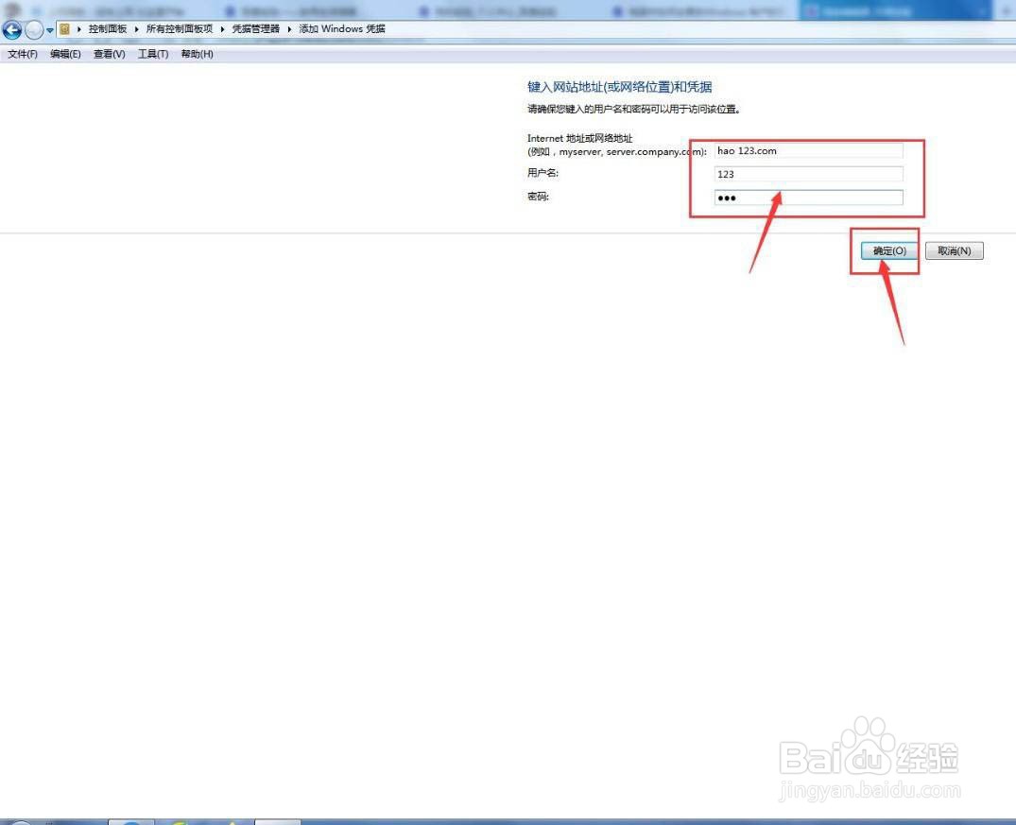Focus the 用户名 field containing 123
This screenshot has height=825, width=1016.
[x=809, y=174]
